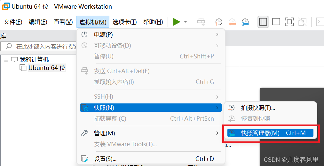The height and width of the screenshot is (166, 324).
Task: Click the submenu arrow on 可移动设备(D) row
Action: pos(217,45)
